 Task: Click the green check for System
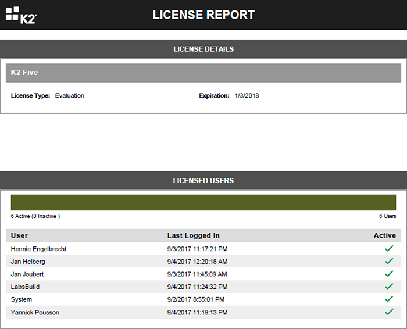coord(389,299)
